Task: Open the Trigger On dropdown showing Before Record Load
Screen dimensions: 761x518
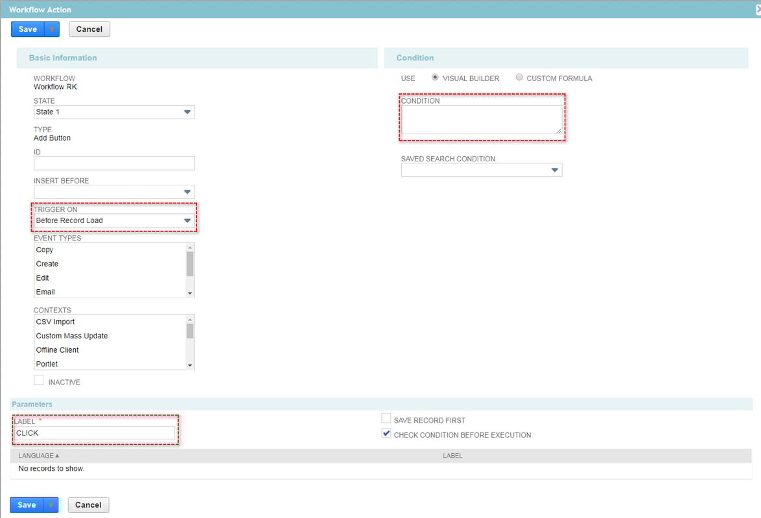Action: (187, 220)
